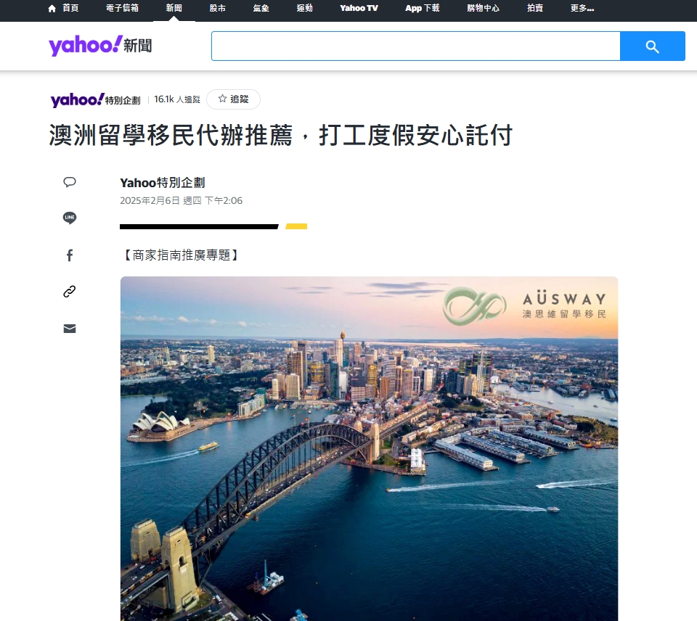Select the 股市 navigation item
The image size is (697, 621).
coord(218,9)
